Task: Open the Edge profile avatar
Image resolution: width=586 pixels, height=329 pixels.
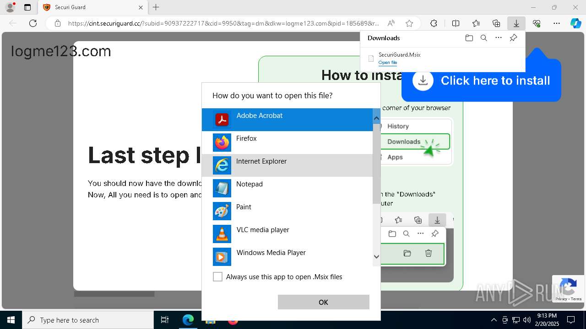Action: [x=10, y=7]
